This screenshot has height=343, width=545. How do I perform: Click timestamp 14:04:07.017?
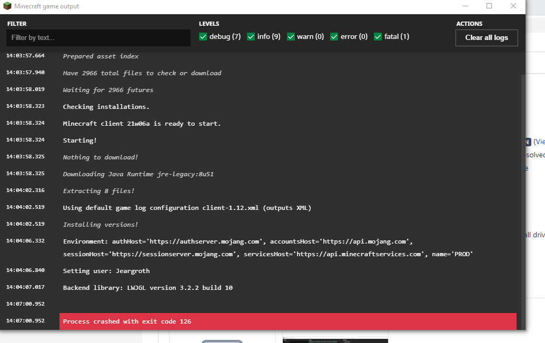coord(25,287)
